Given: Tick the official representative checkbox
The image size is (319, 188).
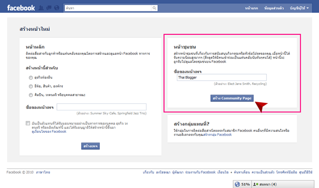Looking at the screenshot, I should tap(28, 123).
